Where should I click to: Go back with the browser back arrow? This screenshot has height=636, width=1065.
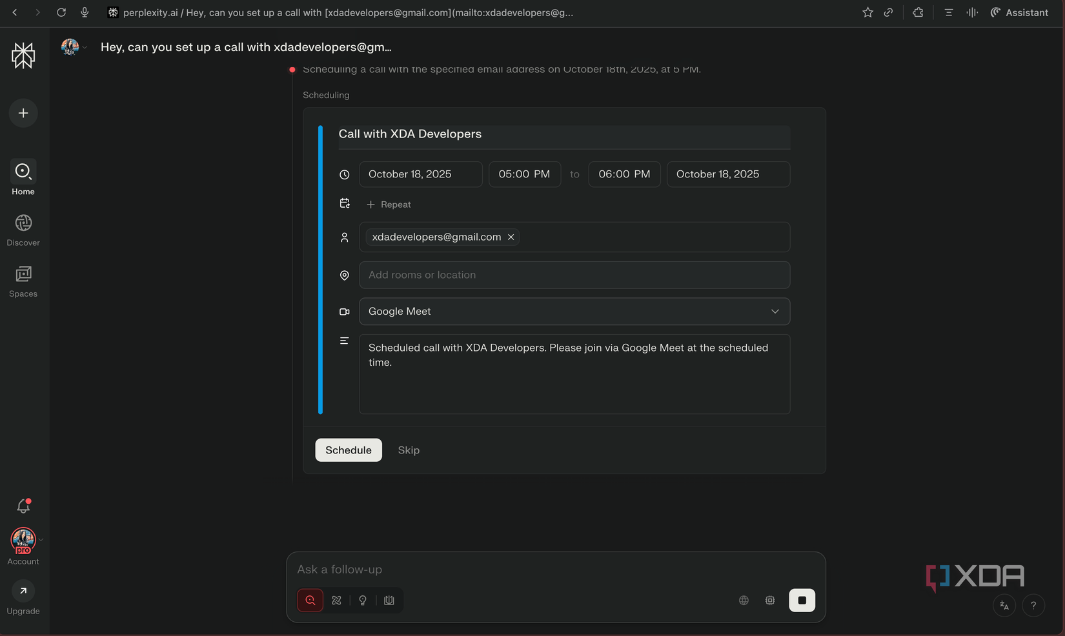[x=15, y=12]
